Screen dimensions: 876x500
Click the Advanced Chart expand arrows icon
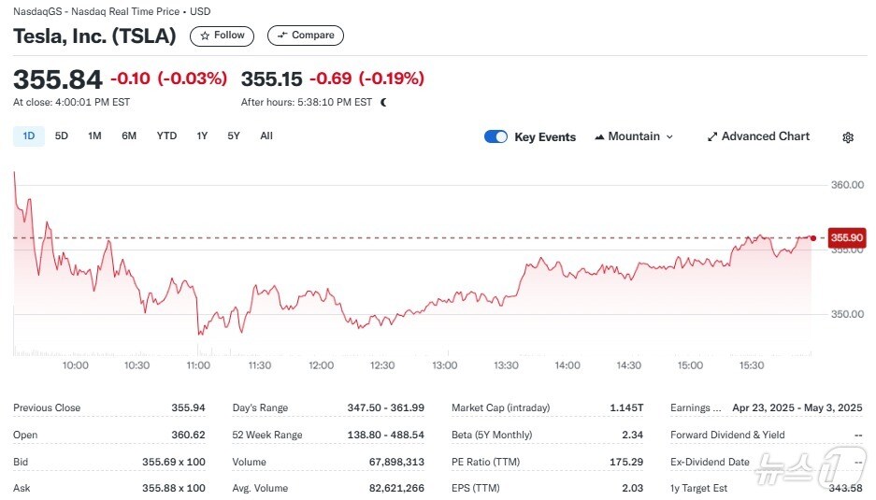point(712,136)
